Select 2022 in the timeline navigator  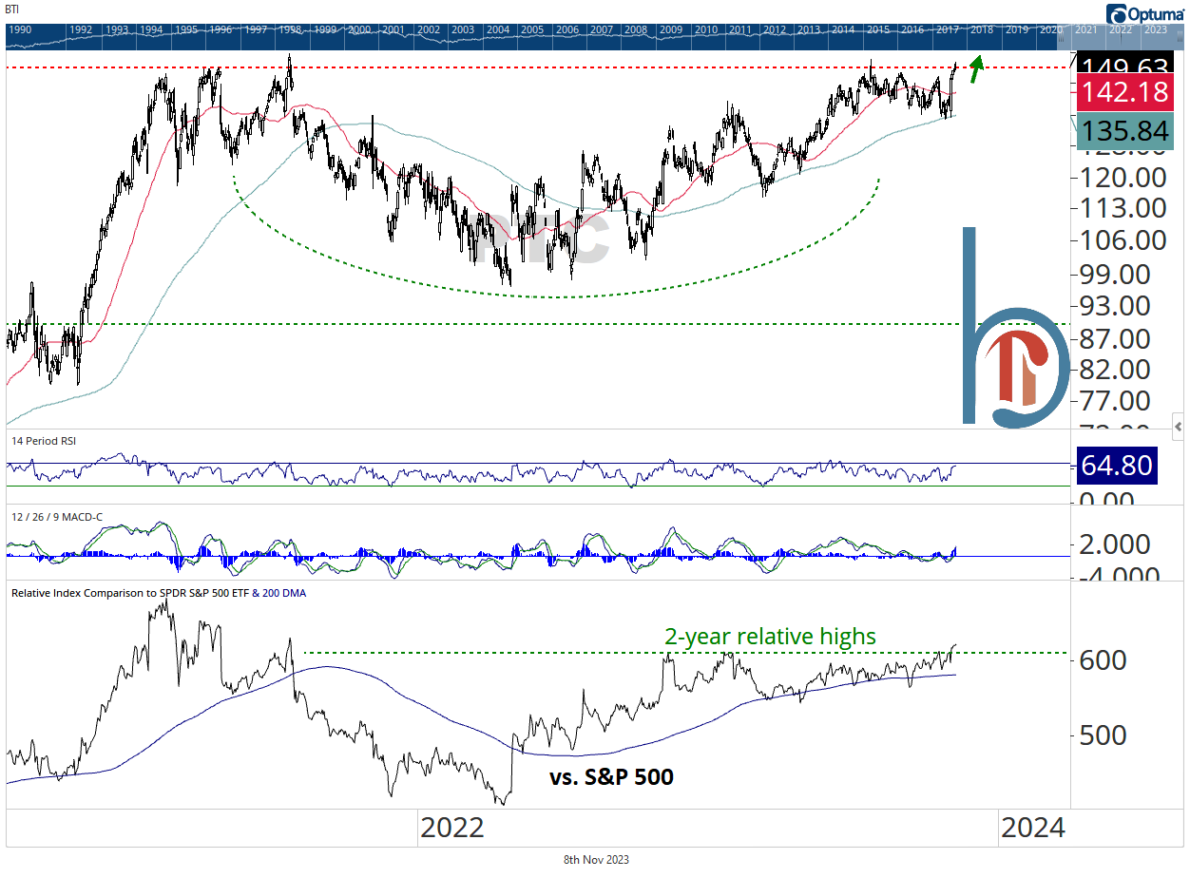pyautogui.click(x=1121, y=30)
